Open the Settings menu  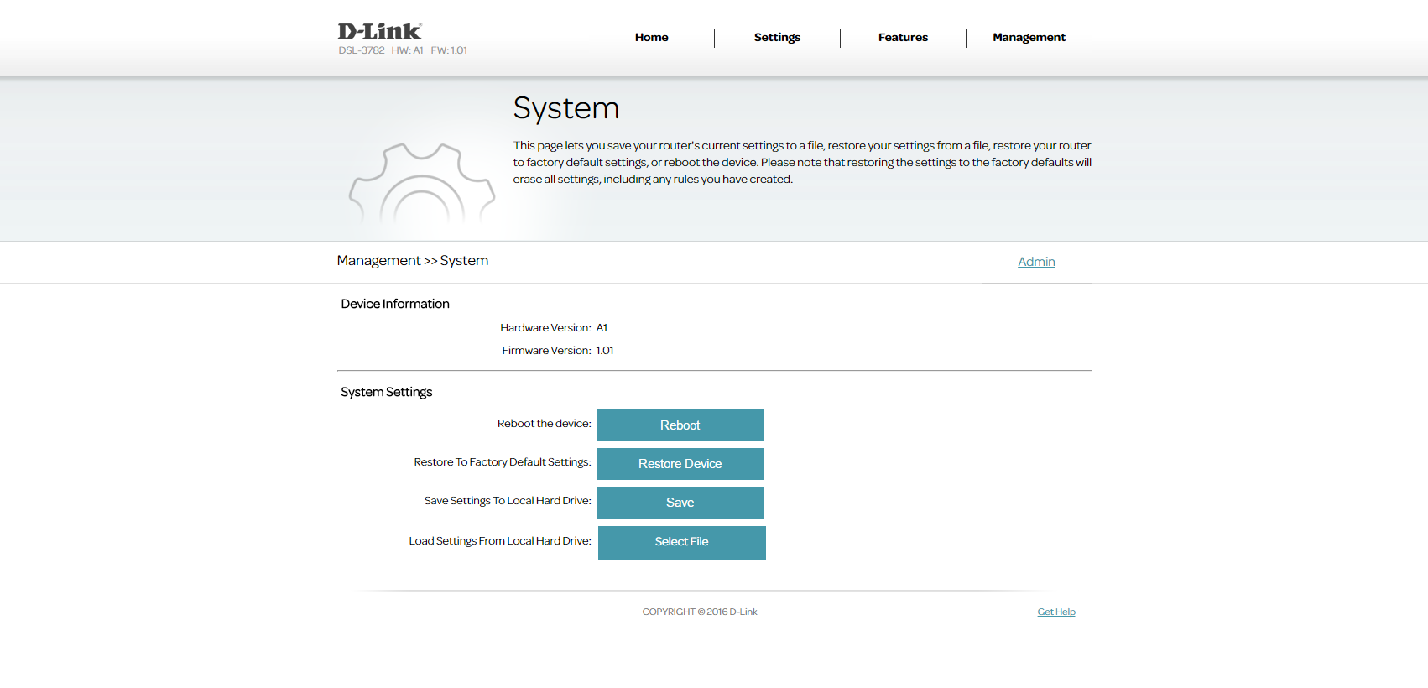coord(777,38)
